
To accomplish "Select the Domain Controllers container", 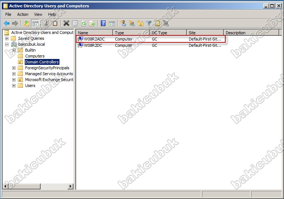I will tap(42, 62).
